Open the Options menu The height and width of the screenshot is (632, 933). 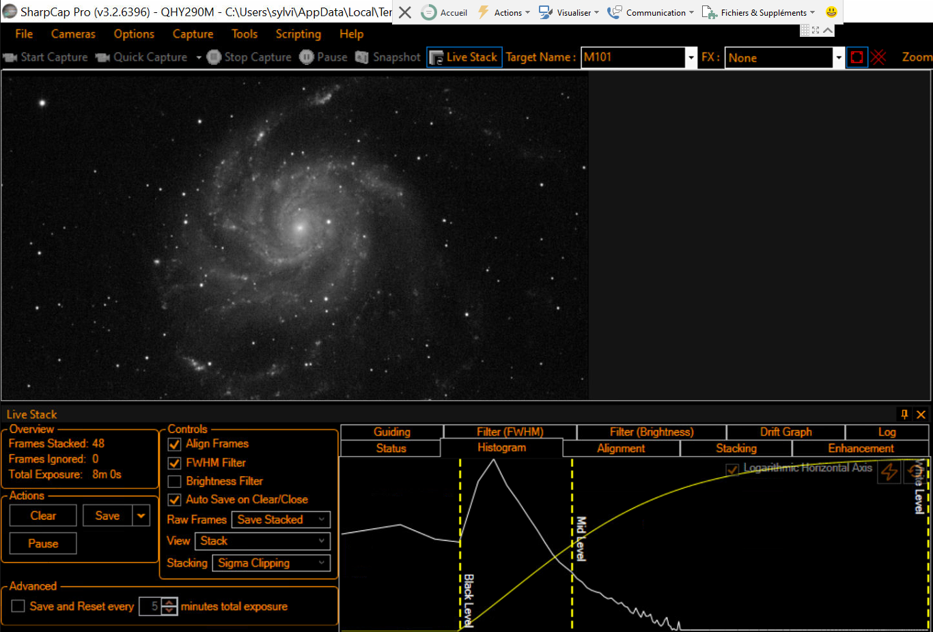pos(134,34)
